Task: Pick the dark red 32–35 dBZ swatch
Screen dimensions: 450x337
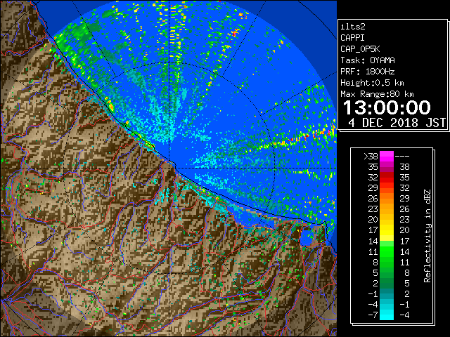Action: coord(387,178)
